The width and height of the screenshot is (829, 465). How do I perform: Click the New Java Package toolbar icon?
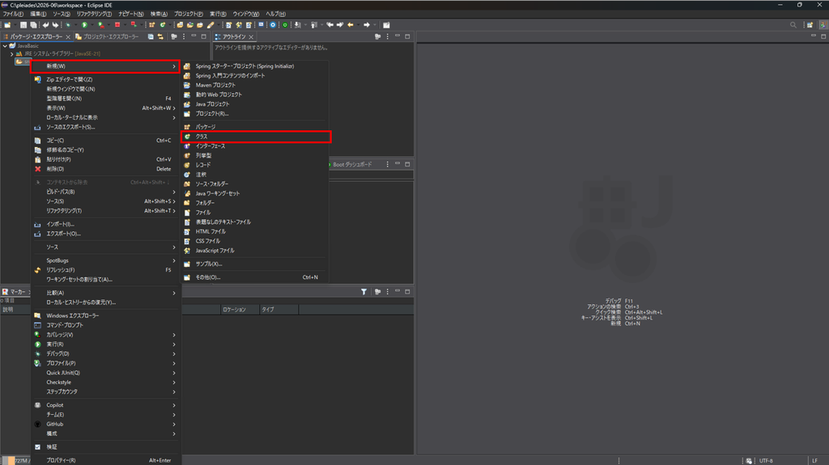click(152, 25)
